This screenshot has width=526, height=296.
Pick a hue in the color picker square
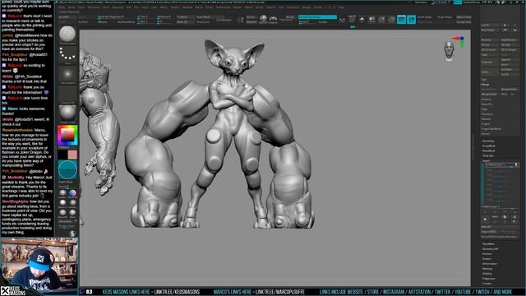pyautogui.click(x=67, y=135)
